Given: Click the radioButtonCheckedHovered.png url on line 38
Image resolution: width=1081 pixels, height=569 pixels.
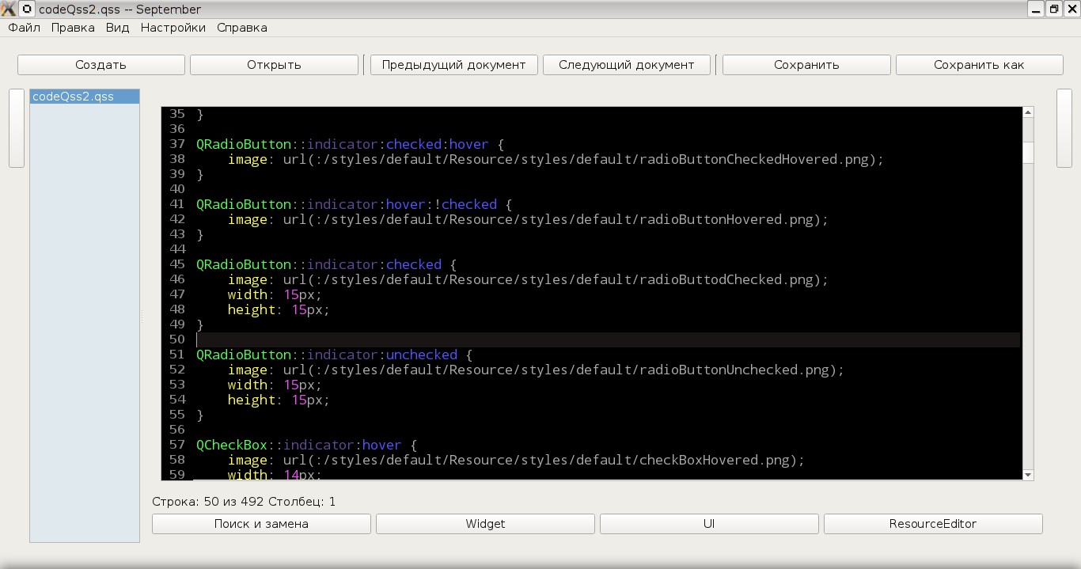Looking at the screenshot, I should point(583,159).
